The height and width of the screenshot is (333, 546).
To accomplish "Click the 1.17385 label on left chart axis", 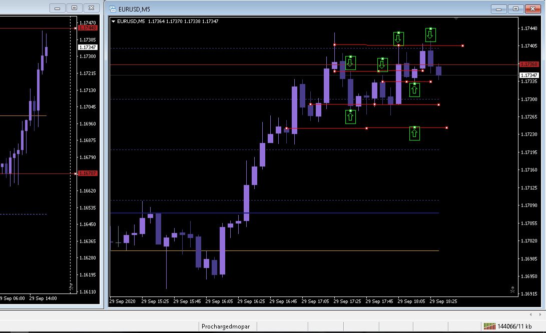I will [x=88, y=40].
